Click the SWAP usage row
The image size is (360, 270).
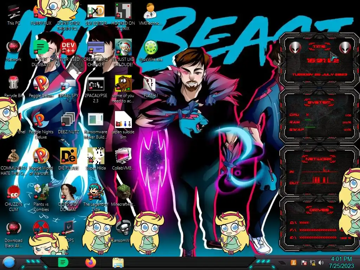320,129
